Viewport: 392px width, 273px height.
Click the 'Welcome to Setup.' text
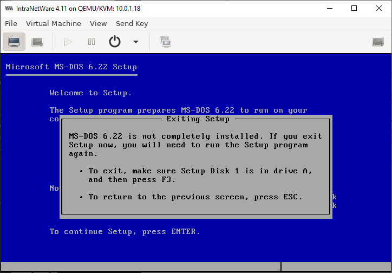[x=90, y=93]
